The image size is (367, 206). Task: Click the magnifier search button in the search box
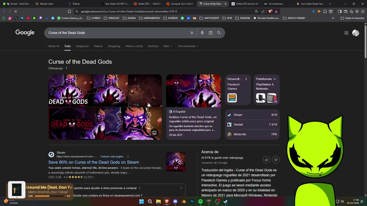219,33
